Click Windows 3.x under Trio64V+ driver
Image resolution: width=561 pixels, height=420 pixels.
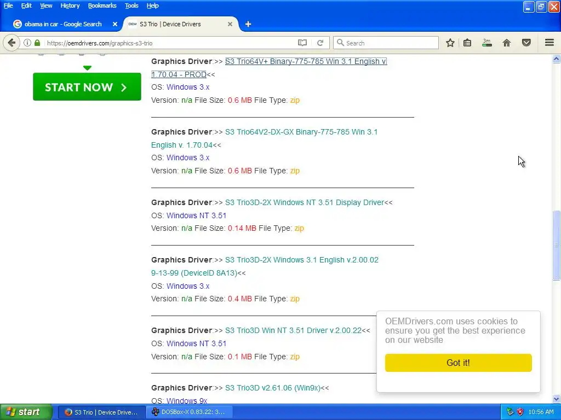point(188,87)
